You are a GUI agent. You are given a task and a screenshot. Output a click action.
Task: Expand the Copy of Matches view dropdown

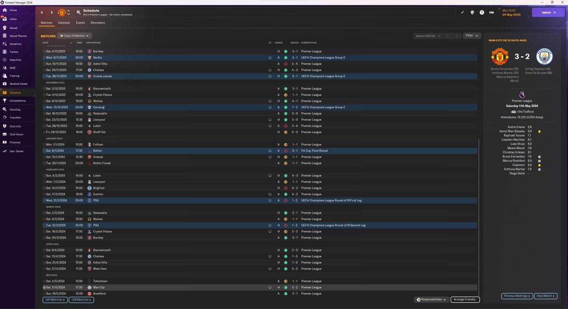click(x=75, y=36)
